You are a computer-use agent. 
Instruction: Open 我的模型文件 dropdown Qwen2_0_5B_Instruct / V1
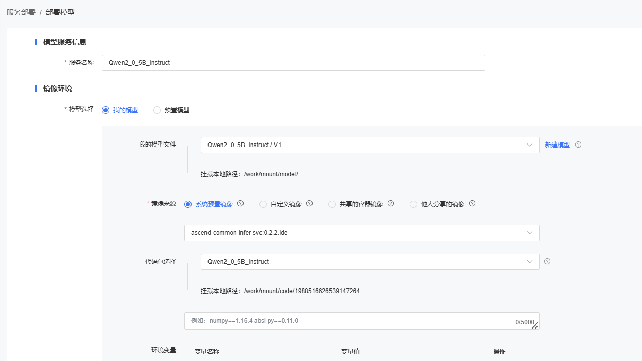[x=369, y=145]
